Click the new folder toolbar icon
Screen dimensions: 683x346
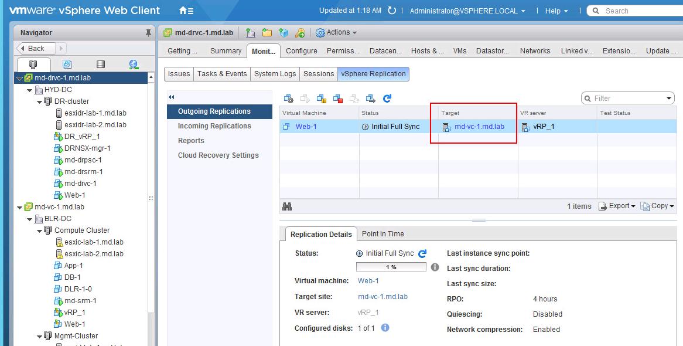click(267, 33)
